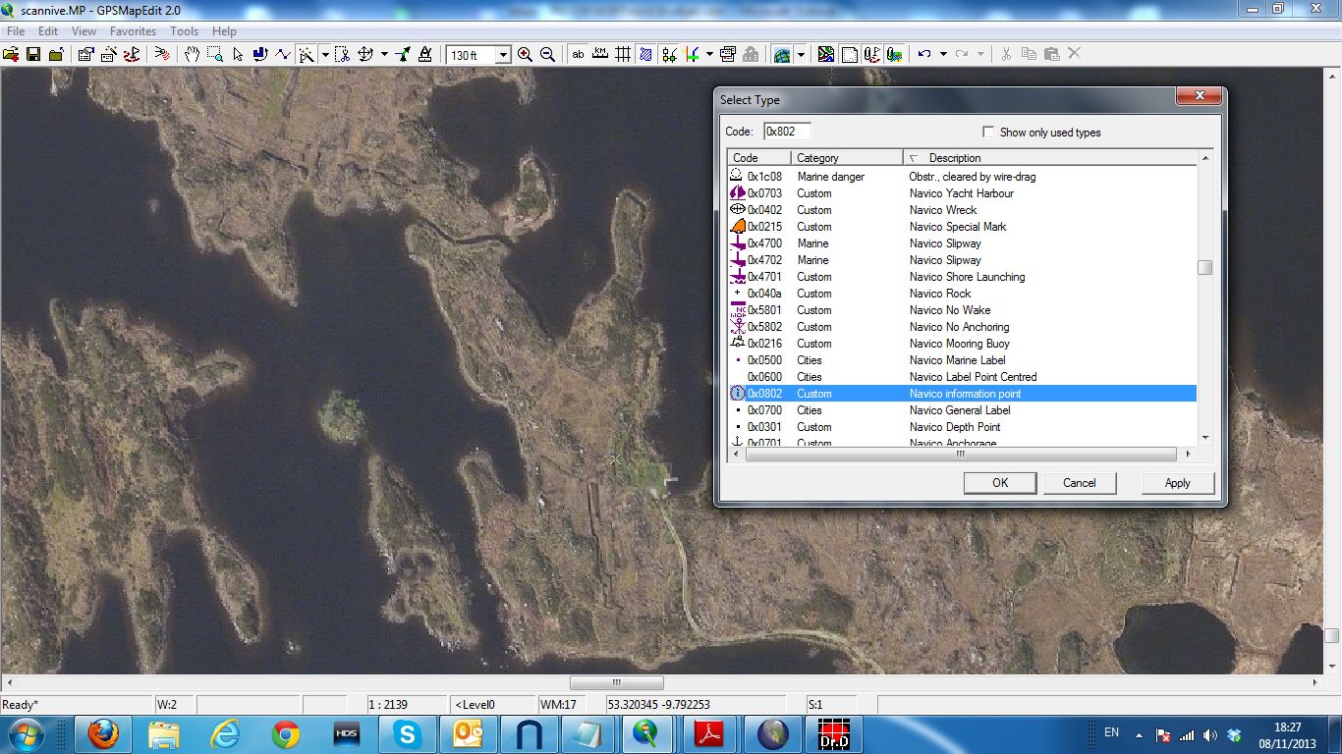Viewport: 1342px width, 754px height.
Task: Open the Edit menu
Action: click(x=48, y=31)
